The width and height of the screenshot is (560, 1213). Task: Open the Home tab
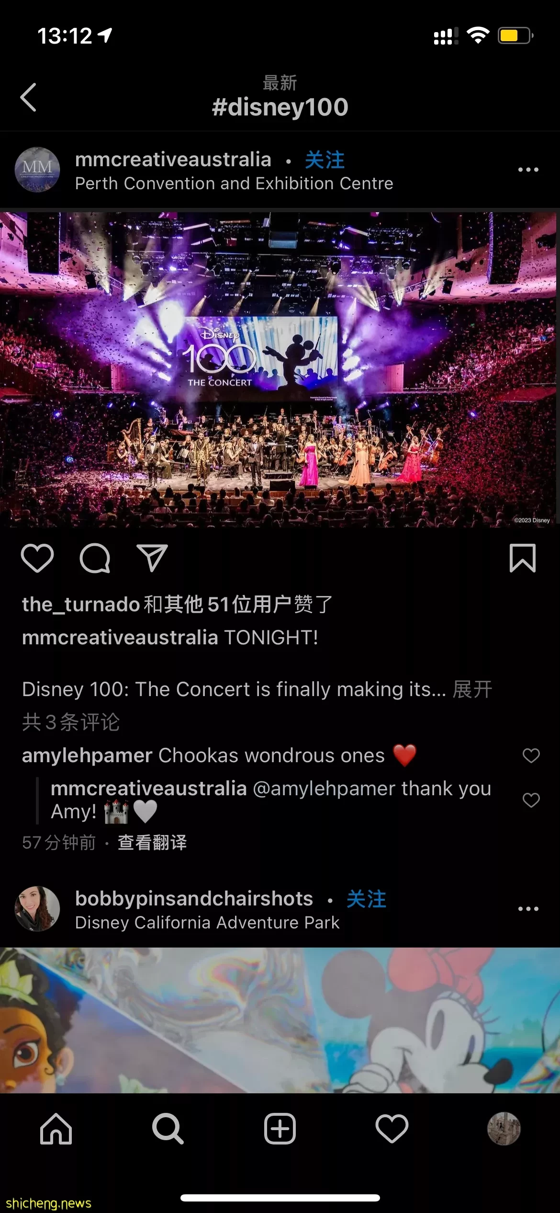[x=56, y=1129]
